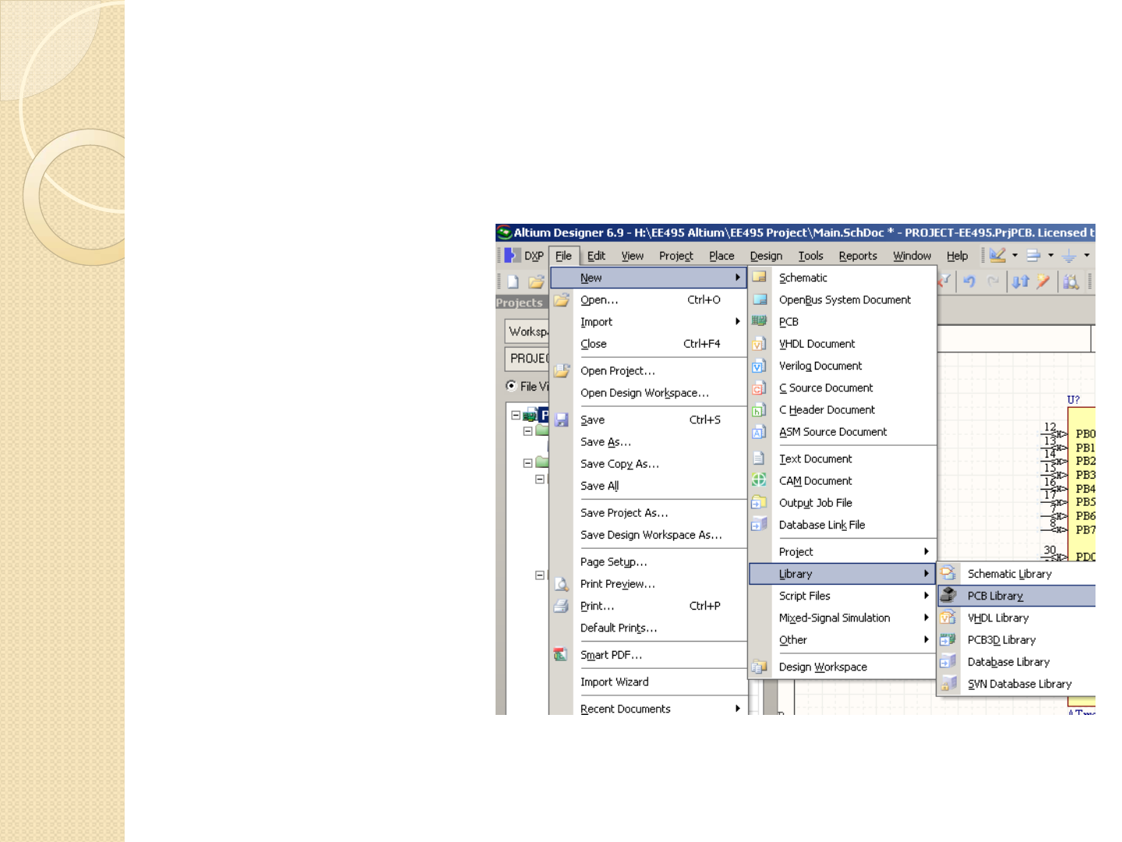This screenshot has width=1122, height=842.
Task: Choose Save All
Action: 648,486
